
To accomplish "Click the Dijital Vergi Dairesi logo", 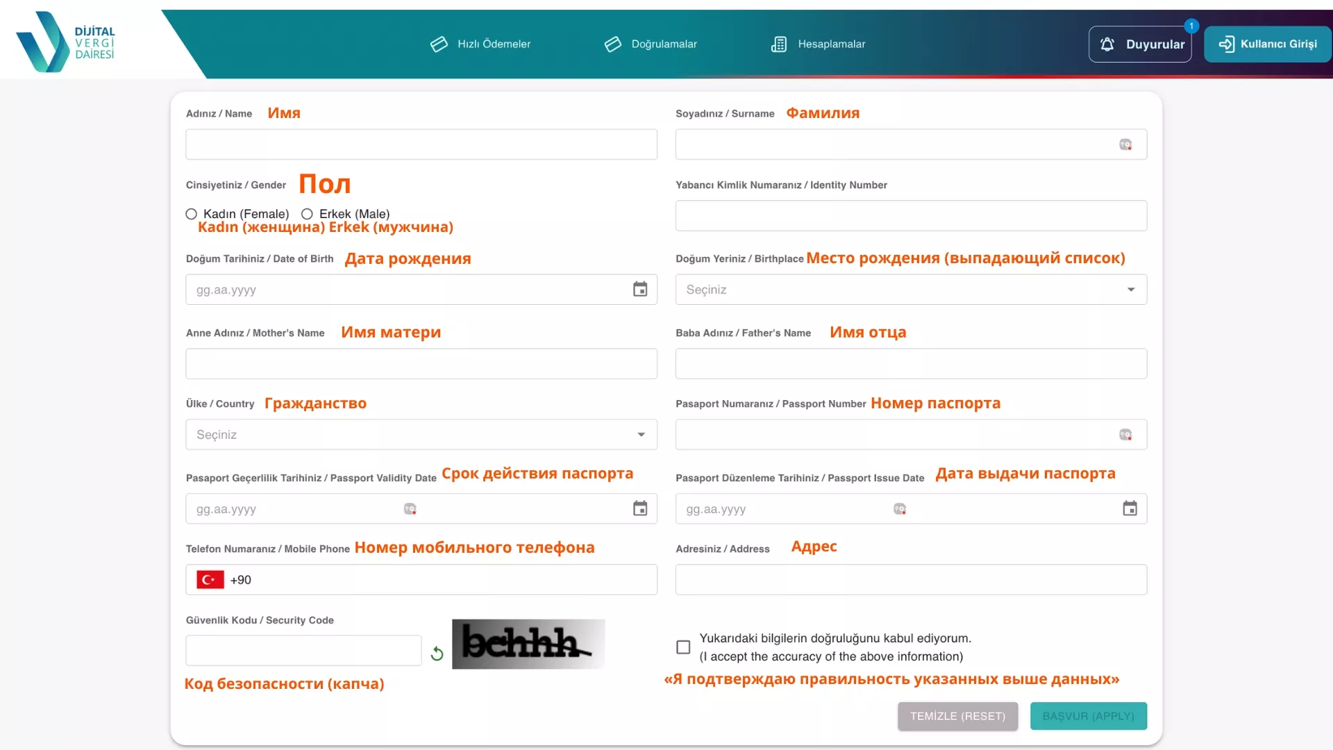I will tap(66, 42).
